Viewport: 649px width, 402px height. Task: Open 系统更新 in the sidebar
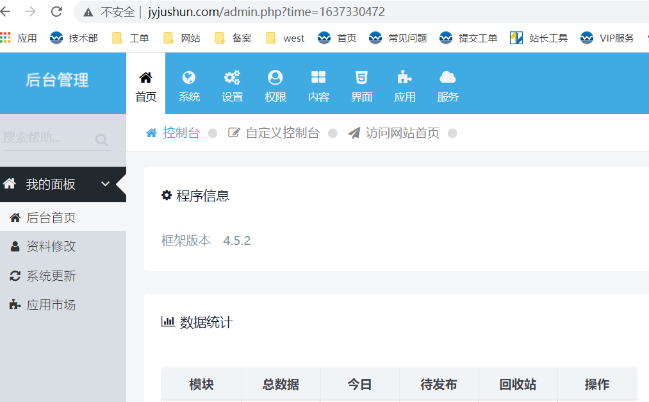51,276
